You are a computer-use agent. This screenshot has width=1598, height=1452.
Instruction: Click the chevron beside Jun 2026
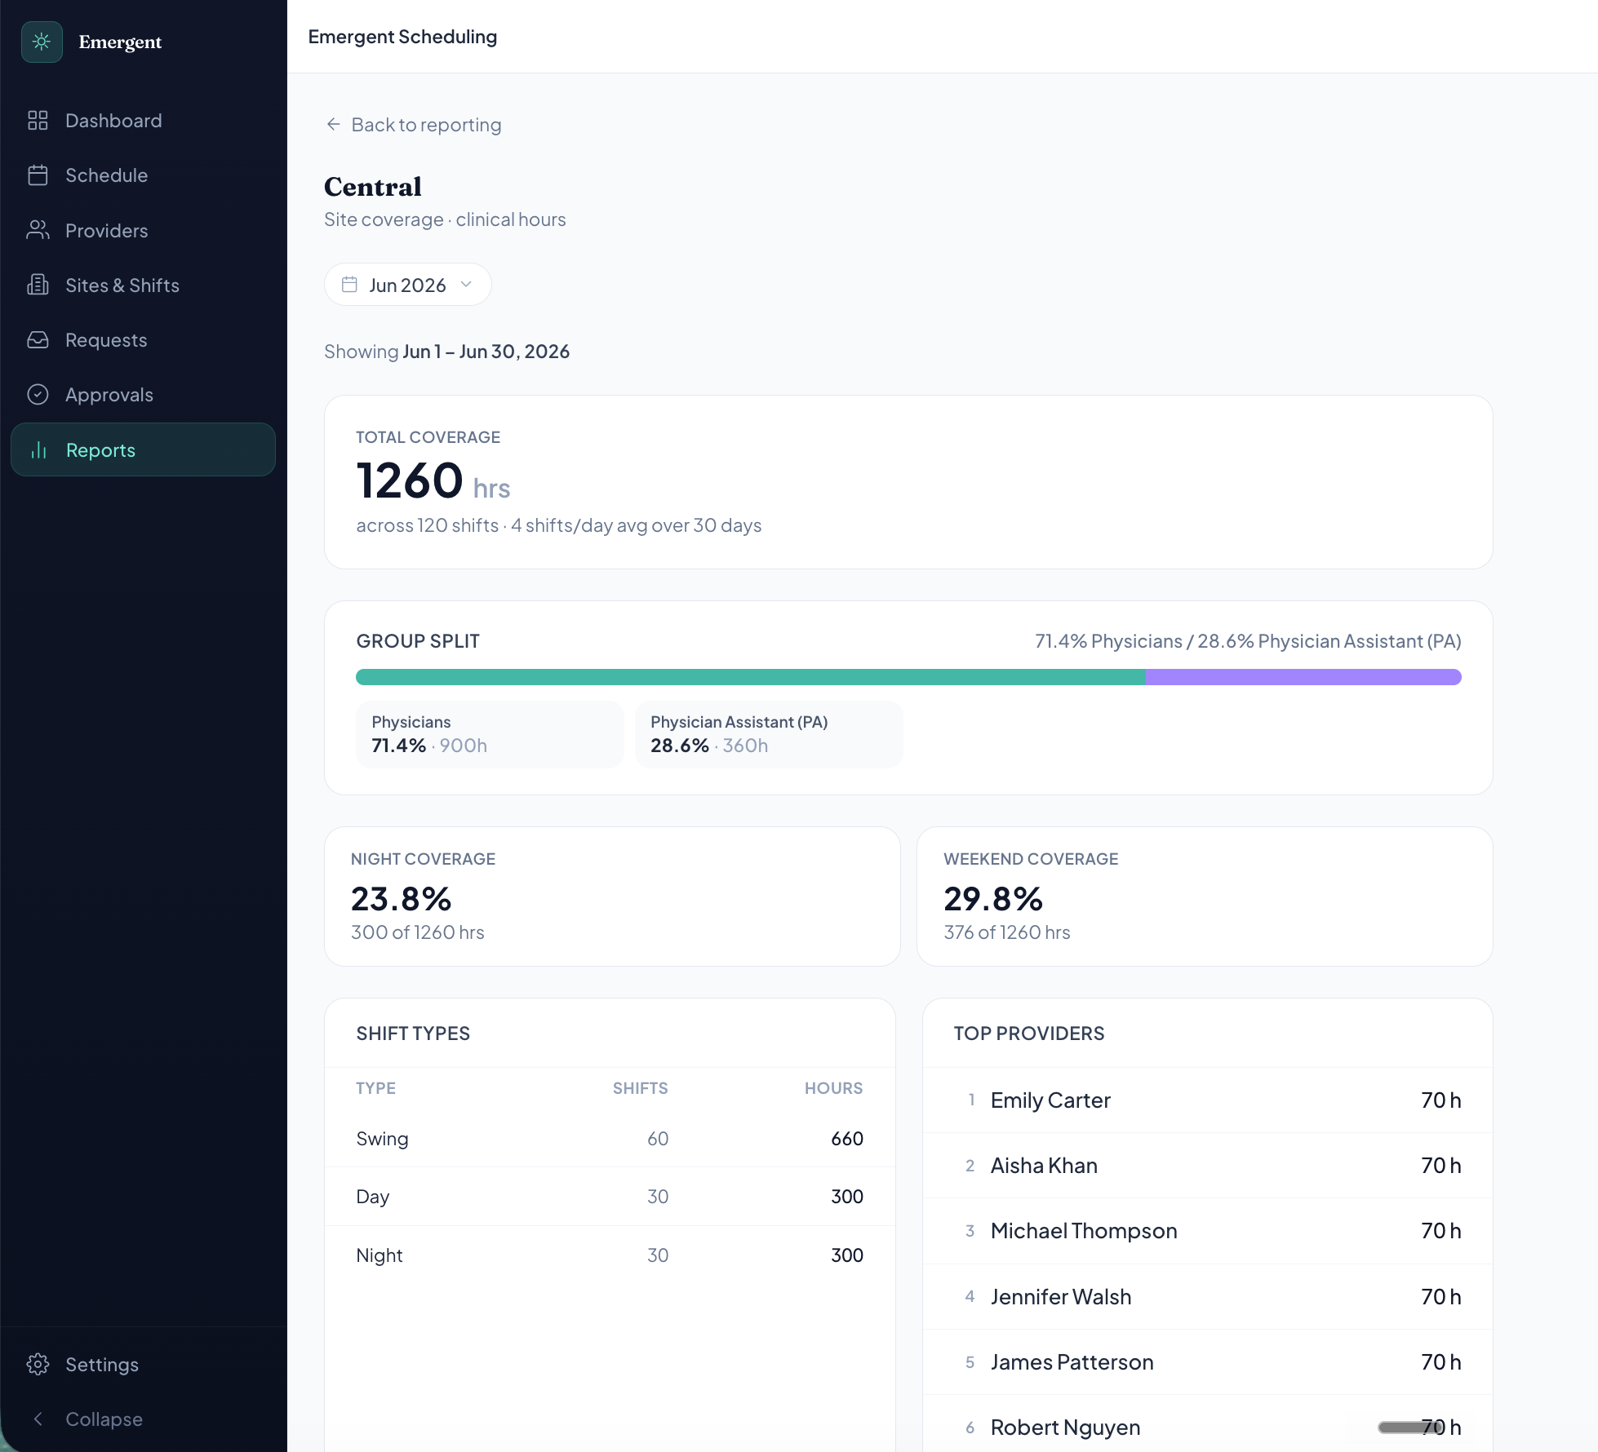pyautogui.click(x=466, y=285)
